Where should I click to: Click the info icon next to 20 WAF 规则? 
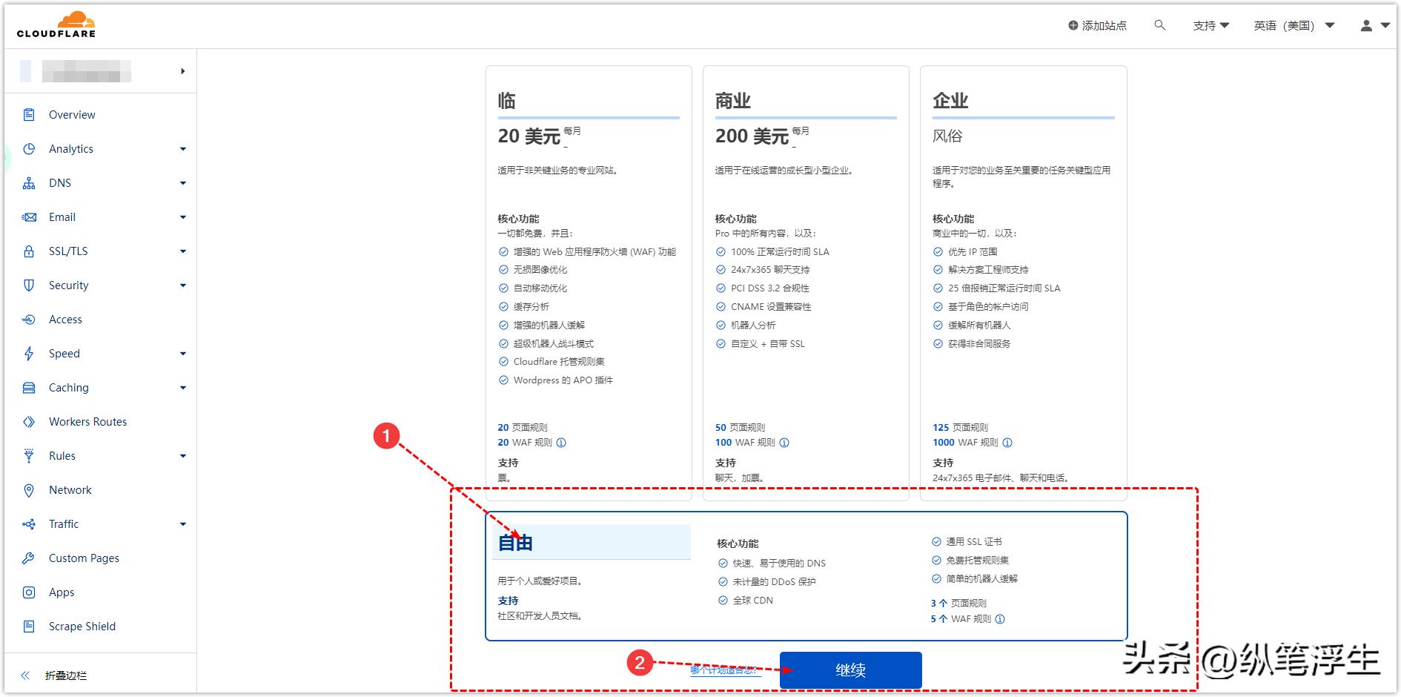point(561,443)
